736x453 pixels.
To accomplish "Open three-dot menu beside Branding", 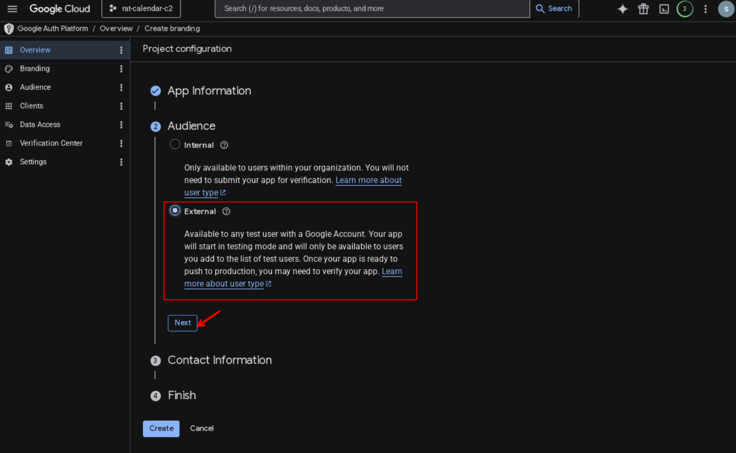I will 121,69.
